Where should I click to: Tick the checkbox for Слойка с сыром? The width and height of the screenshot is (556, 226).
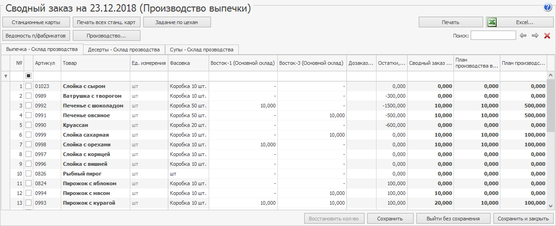[29, 86]
